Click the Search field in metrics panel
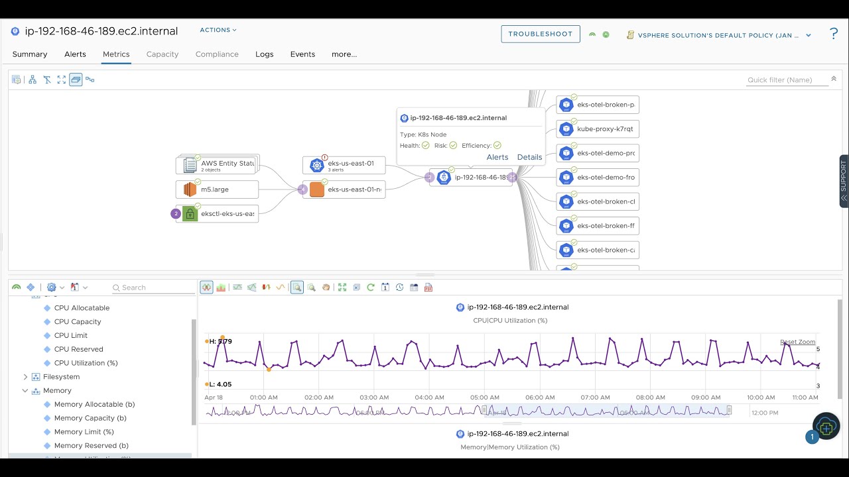This screenshot has width=849, height=477. [x=153, y=288]
